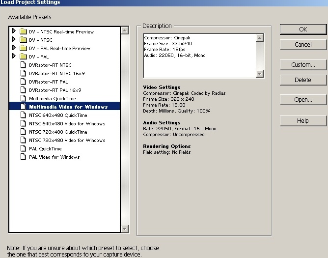328x258 pixels.
Task: Click the presets list scroll down arrow
Action: [x=125, y=229]
